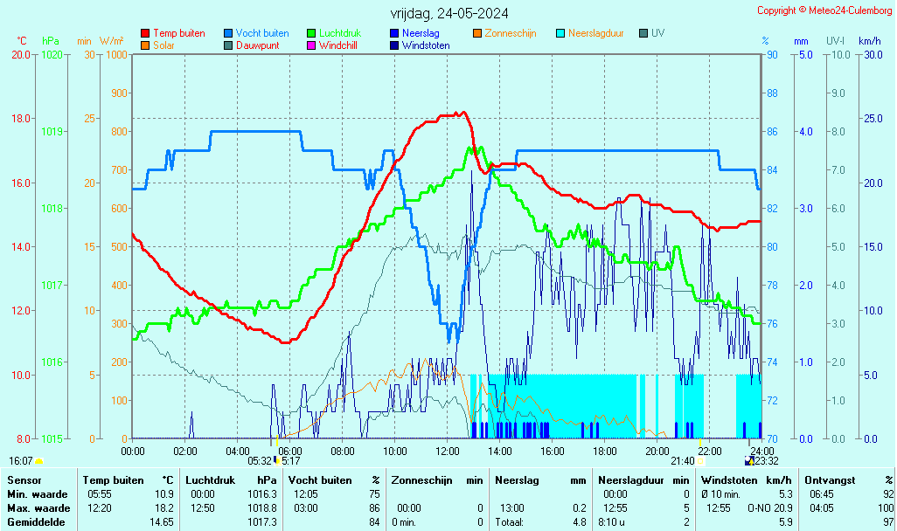This screenshot has height=531, width=897.
Task: Click the Neerslag legend label
Action: pyautogui.click(x=421, y=33)
